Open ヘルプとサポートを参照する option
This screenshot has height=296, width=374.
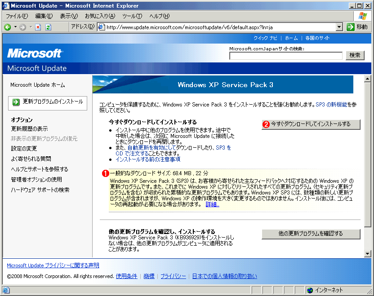(x=40, y=169)
